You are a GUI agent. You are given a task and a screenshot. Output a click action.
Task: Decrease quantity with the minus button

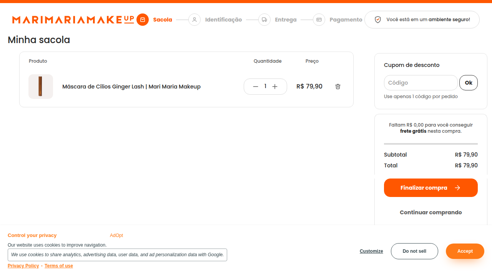(x=256, y=87)
